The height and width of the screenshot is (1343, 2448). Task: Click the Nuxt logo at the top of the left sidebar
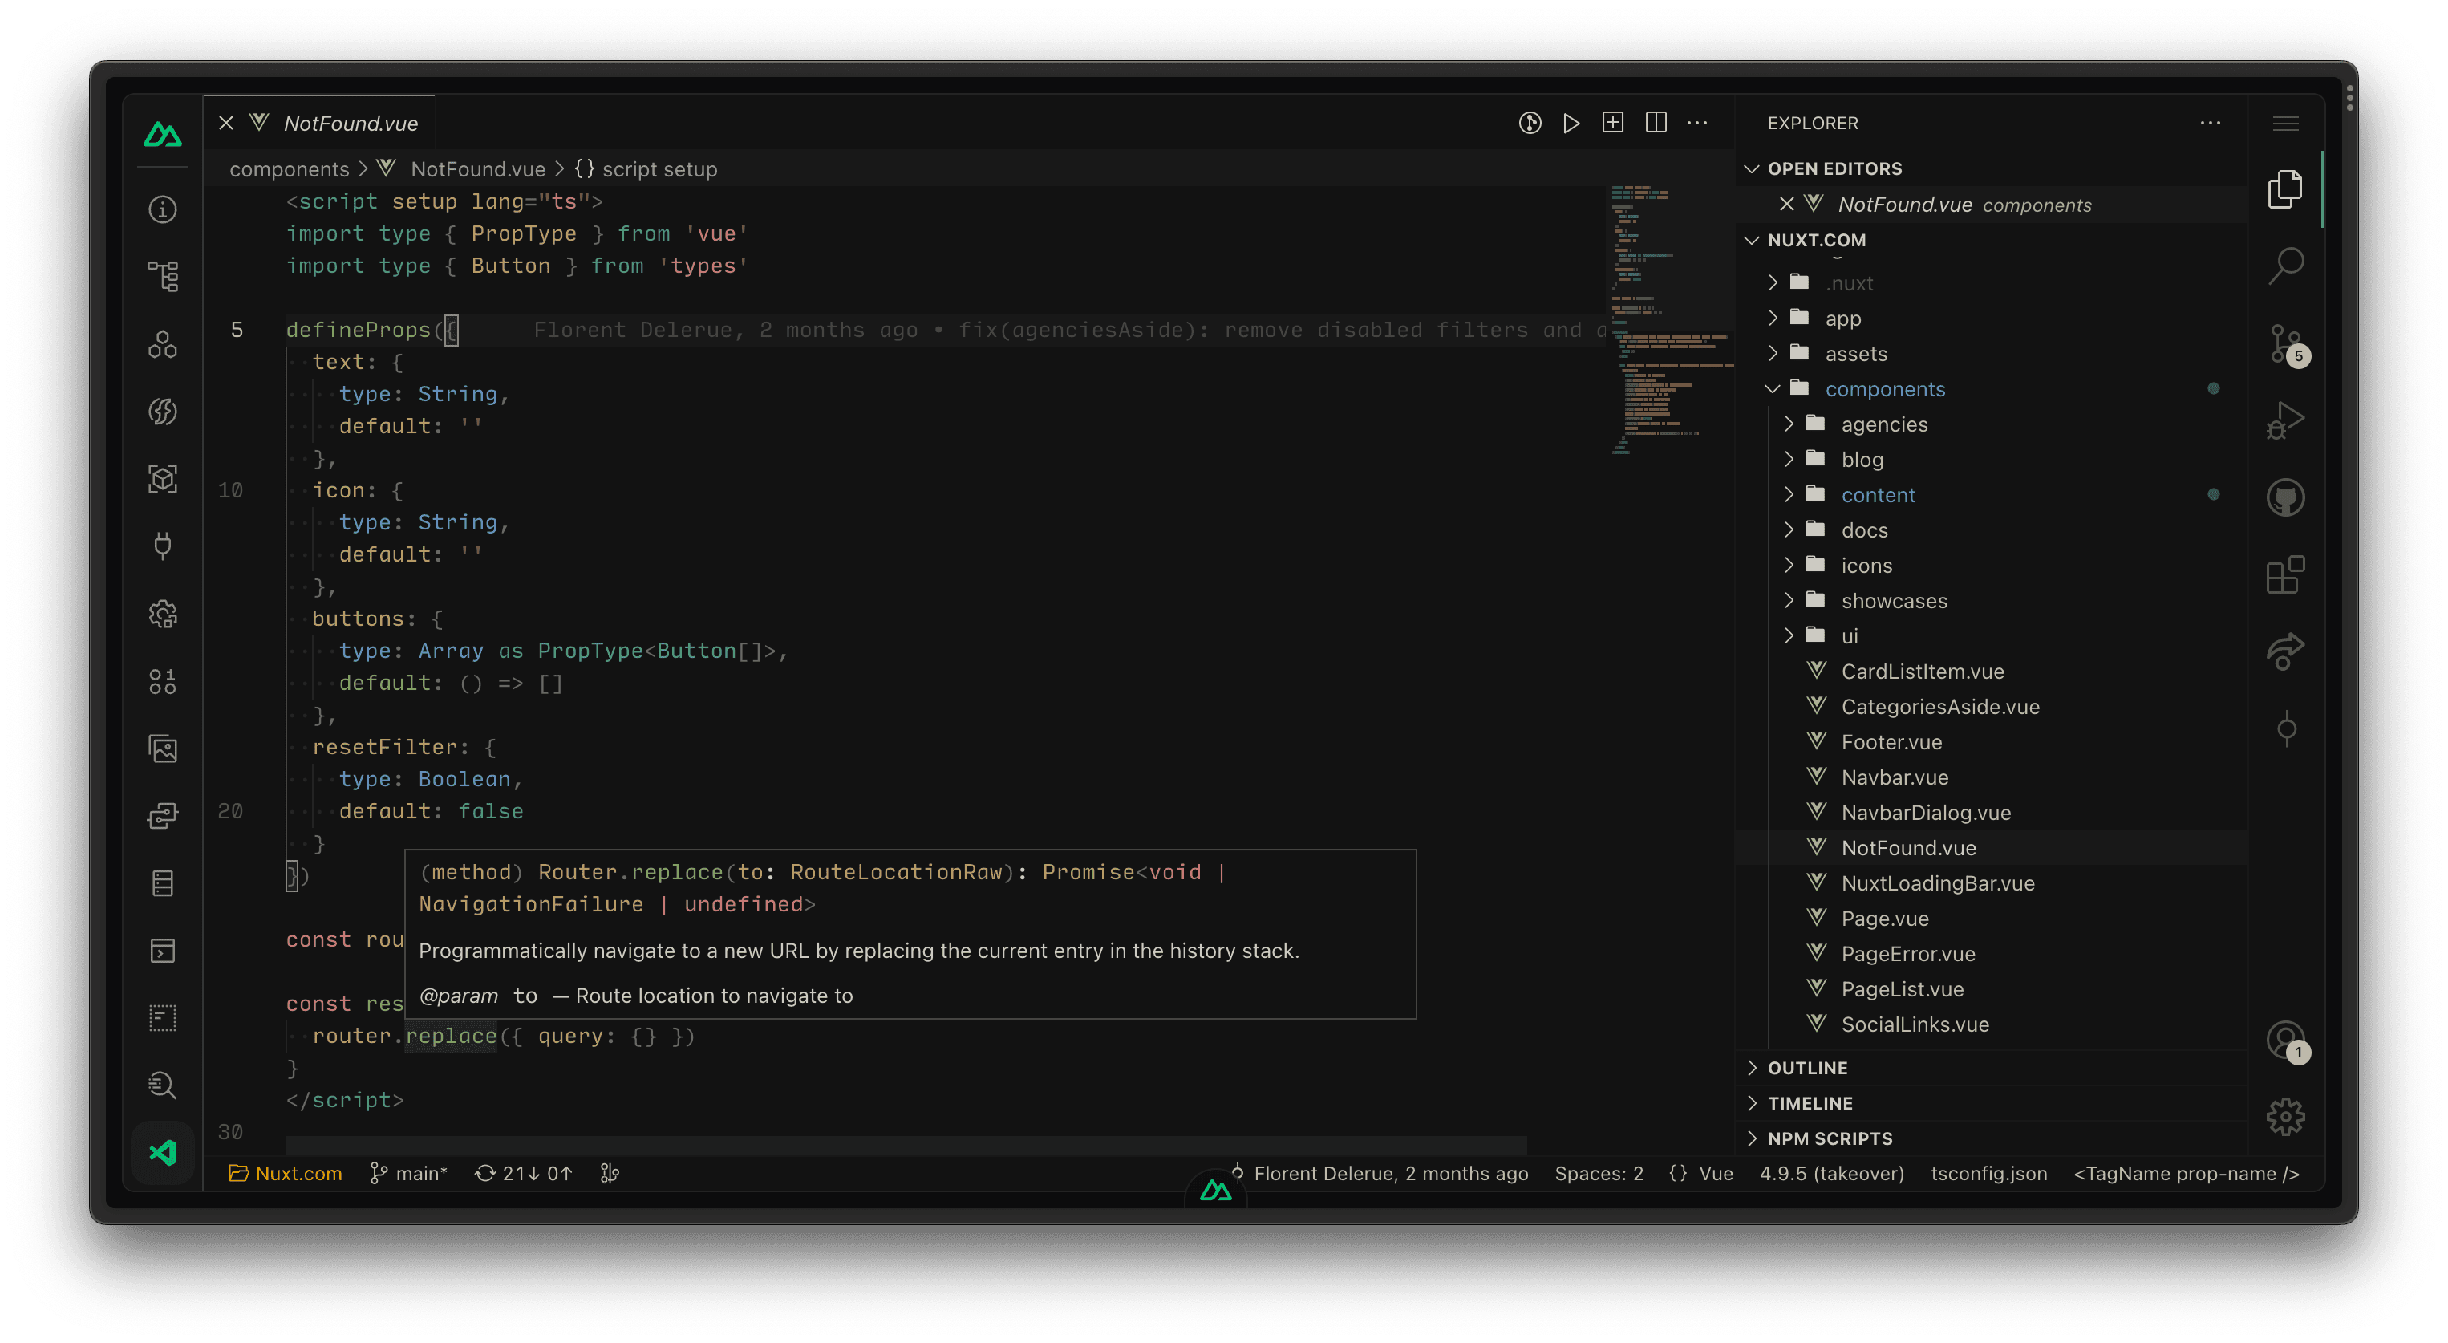pos(163,133)
